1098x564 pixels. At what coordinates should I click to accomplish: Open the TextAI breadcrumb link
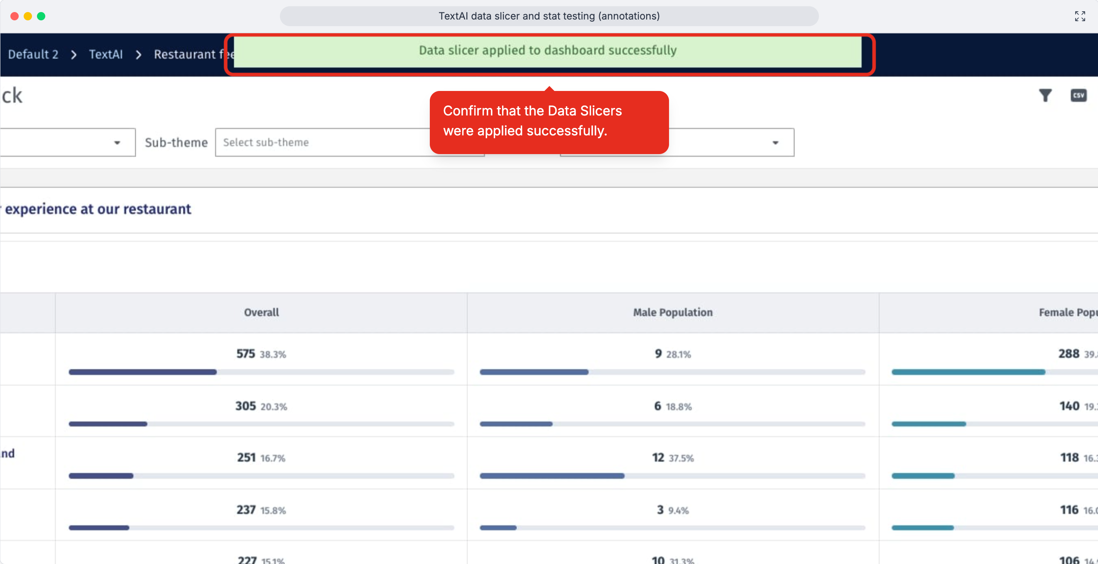coord(106,54)
